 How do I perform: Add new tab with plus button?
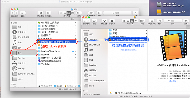click(x=188, y=27)
